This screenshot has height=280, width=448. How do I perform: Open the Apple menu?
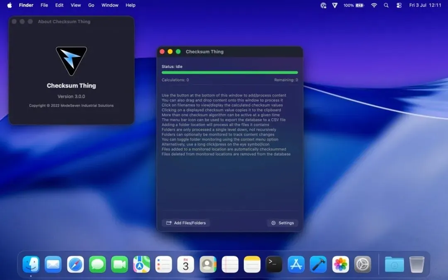pyautogui.click(x=10, y=5)
